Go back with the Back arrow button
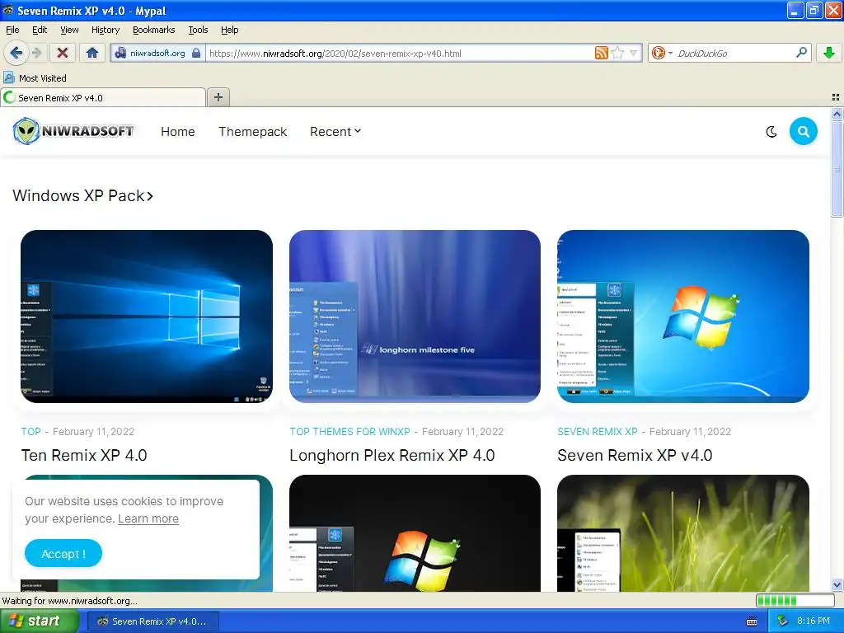The height and width of the screenshot is (633, 844). [16, 53]
